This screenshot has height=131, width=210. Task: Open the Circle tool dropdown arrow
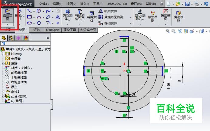(x=43, y=11)
